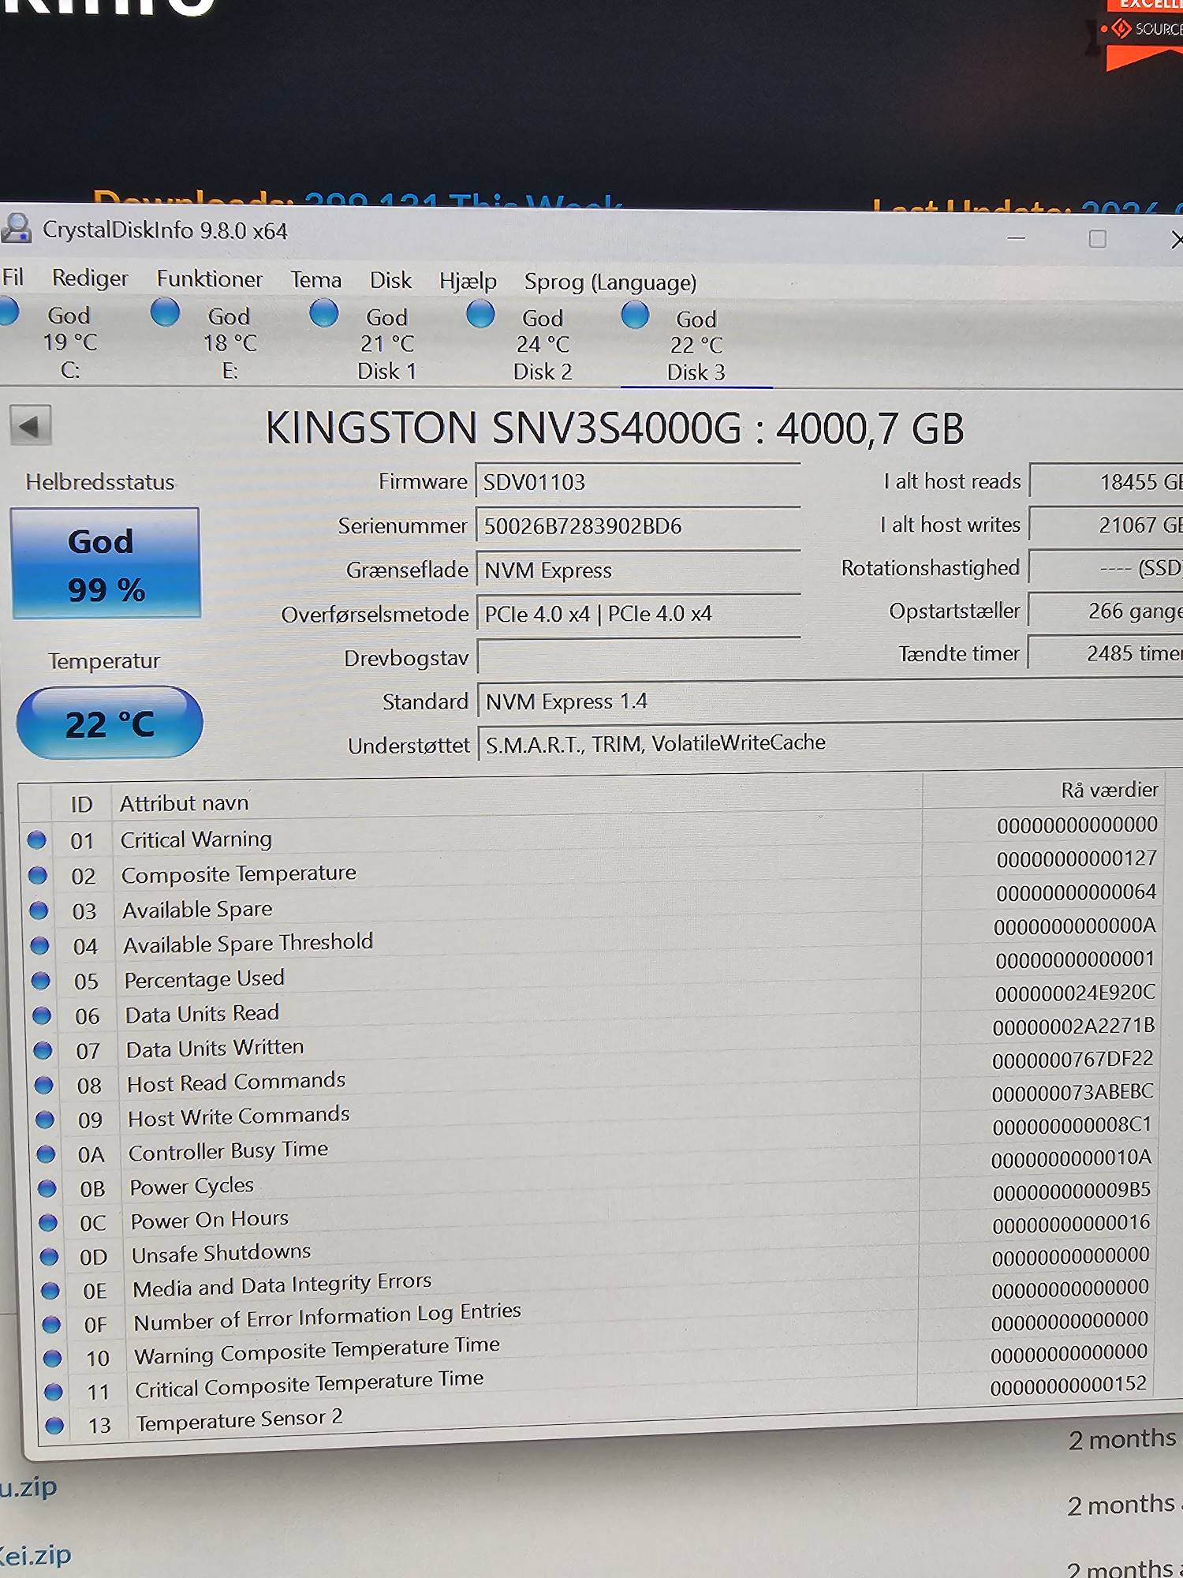The image size is (1183, 1578).
Task: Select the E: drive status icon
Action: 165,312
